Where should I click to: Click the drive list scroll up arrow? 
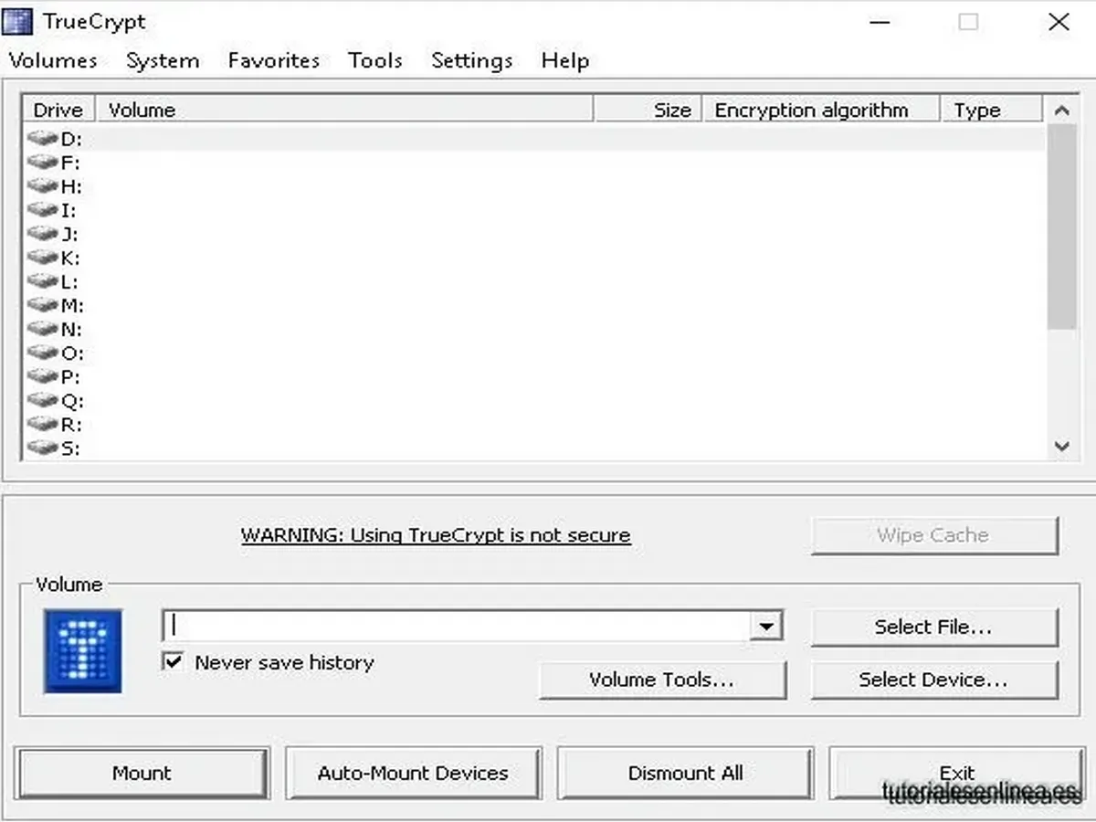pos(1061,110)
